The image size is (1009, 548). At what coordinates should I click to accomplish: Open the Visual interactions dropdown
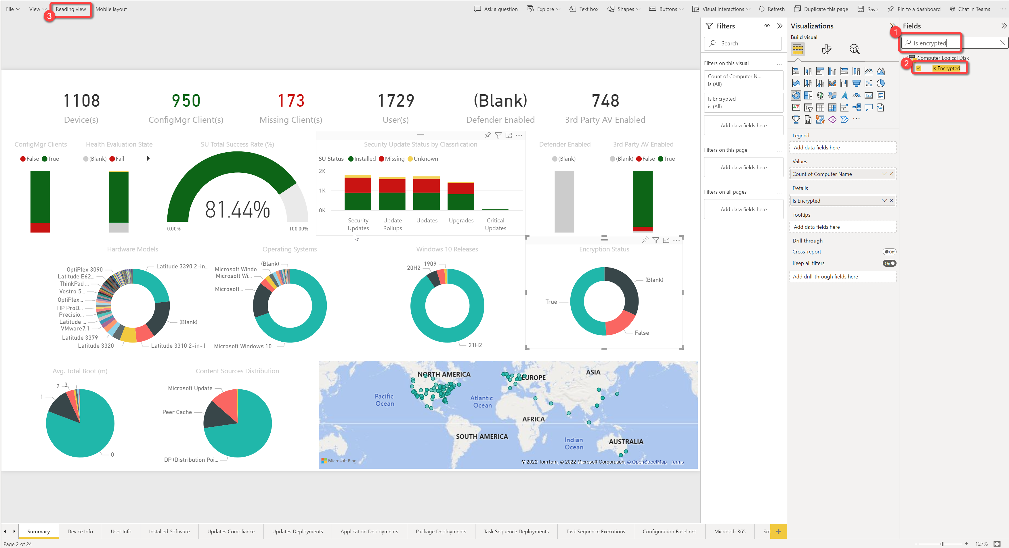tap(721, 9)
